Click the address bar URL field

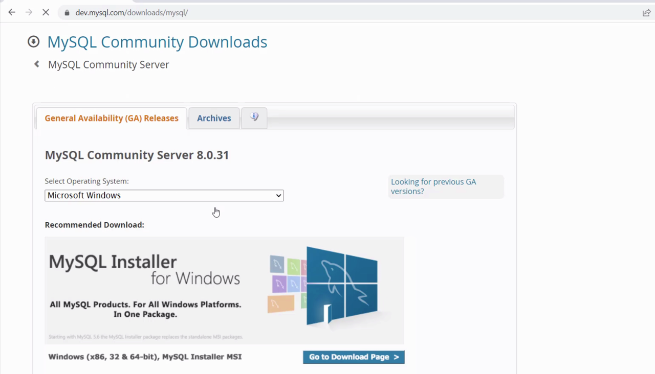tap(307, 13)
